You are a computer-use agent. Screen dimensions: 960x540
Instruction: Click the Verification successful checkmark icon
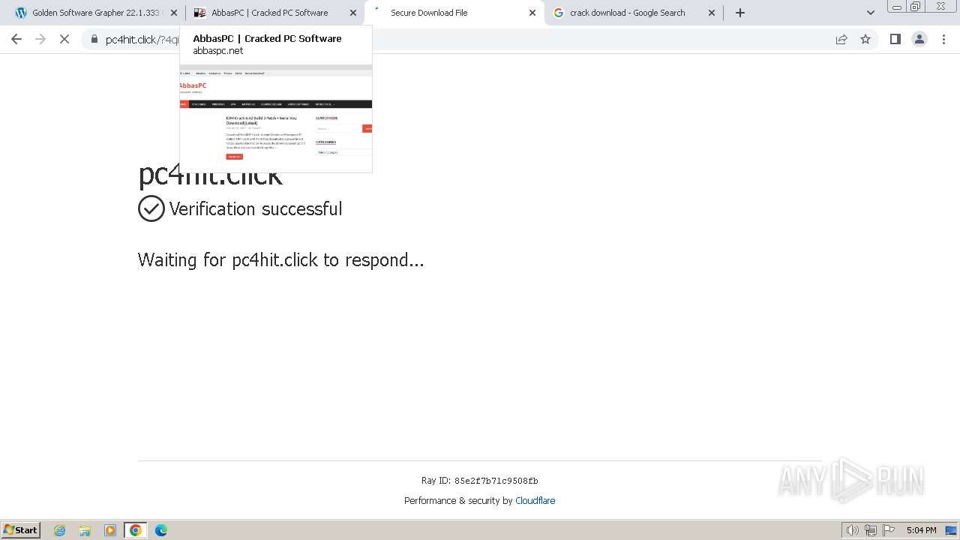pos(151,208)
